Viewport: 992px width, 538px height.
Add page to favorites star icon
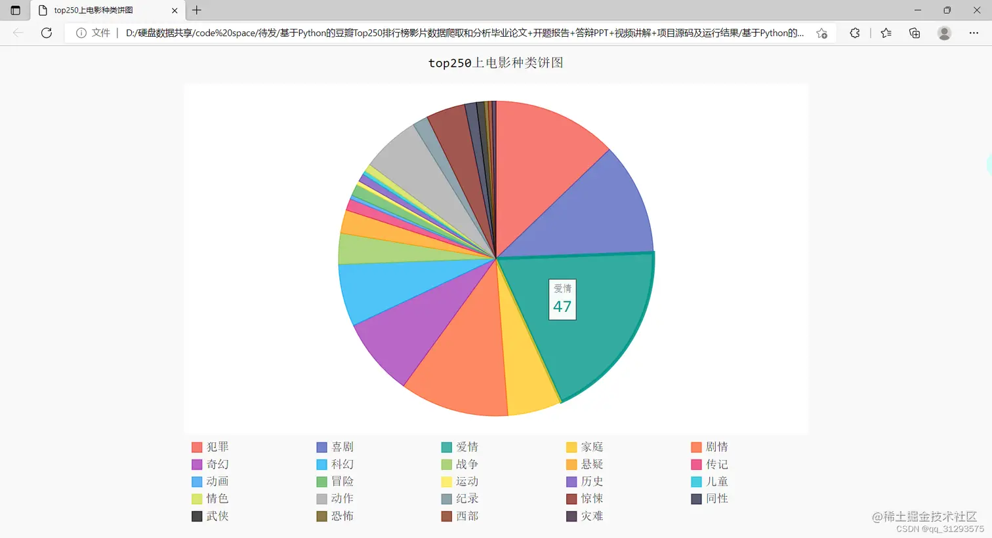click(821, 33)
